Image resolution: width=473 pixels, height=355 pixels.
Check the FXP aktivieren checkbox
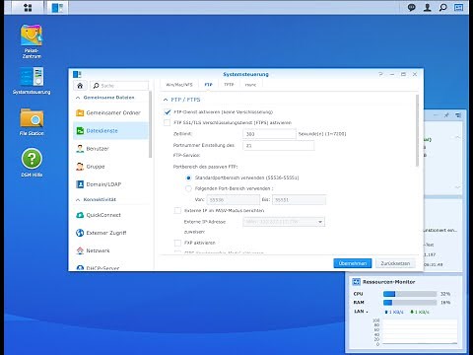pyautogui.click(x=177, y=243)
